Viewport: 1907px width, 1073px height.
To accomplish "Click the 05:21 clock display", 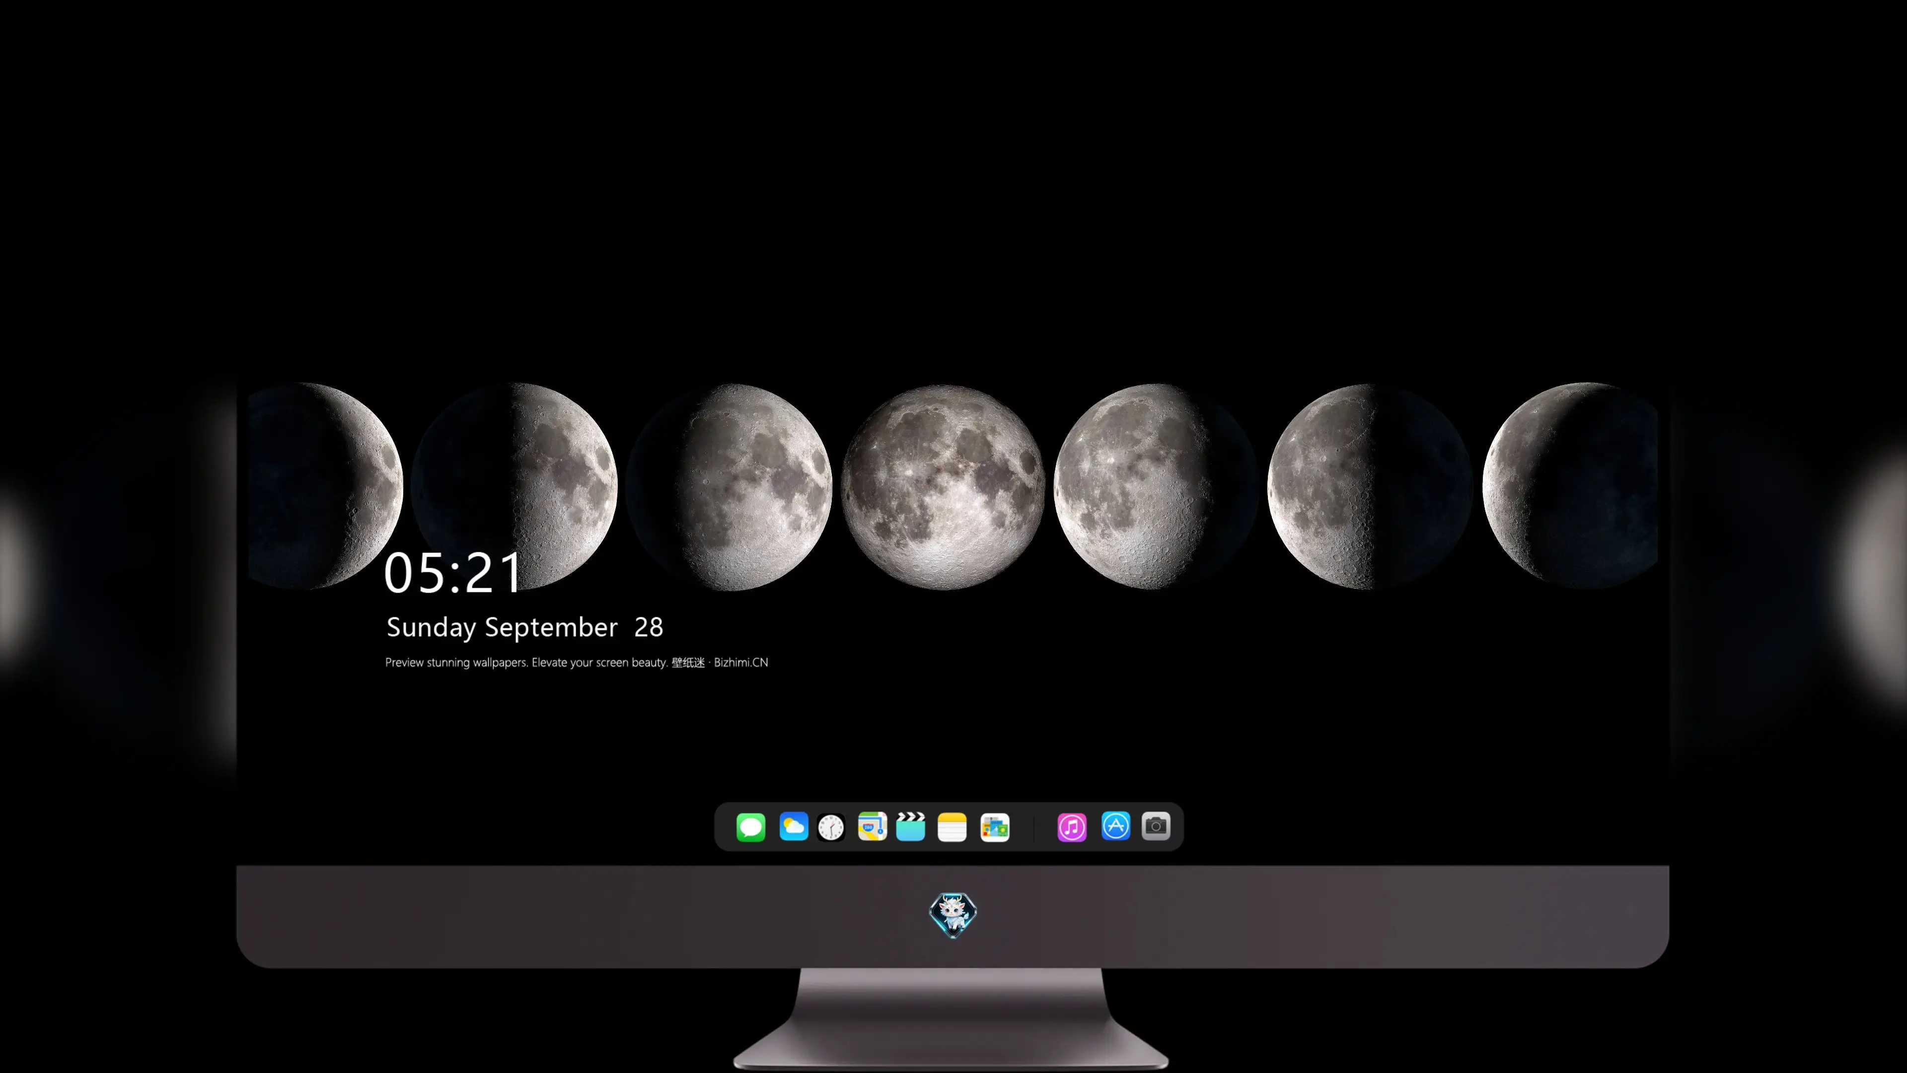I will (453, 573).
